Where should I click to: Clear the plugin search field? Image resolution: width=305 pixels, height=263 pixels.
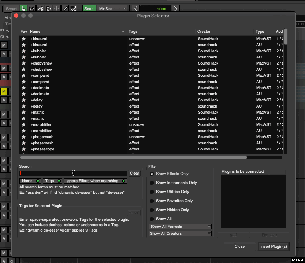(134, 173)
